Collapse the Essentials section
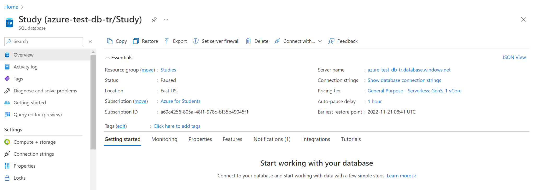The height and width of the screenshot is (190, 535). pos(107,58)
